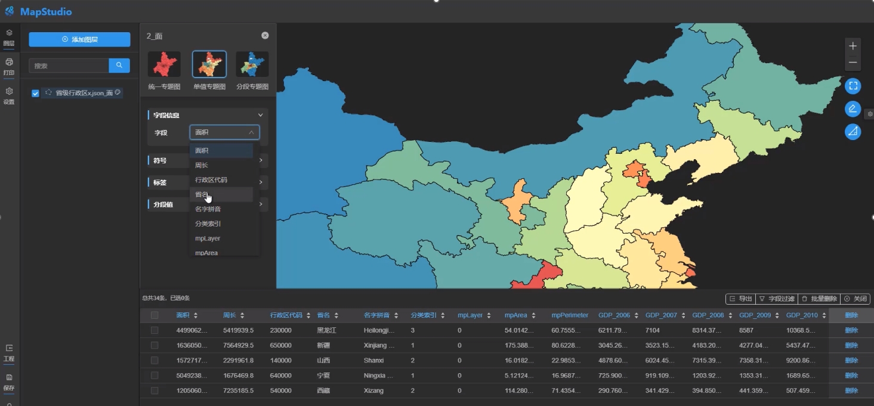
Task: Check the 新疆 row checkbox
Action: 155,345
